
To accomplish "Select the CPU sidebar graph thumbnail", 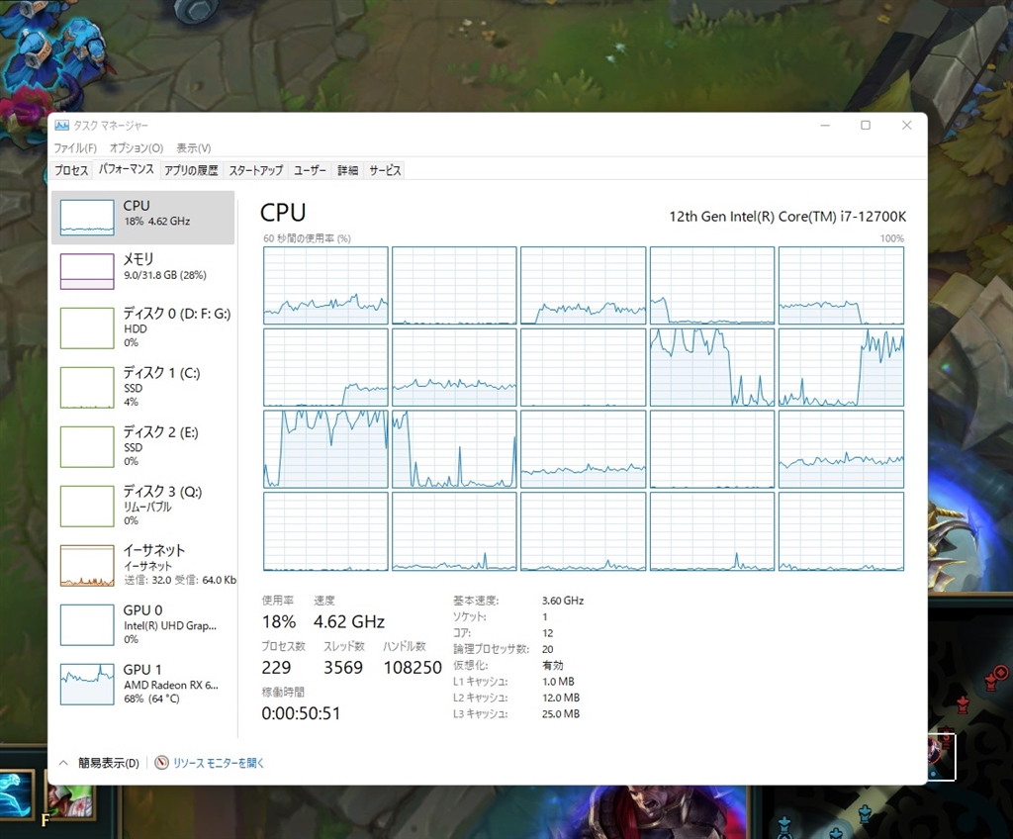I will tap(87, 218).
